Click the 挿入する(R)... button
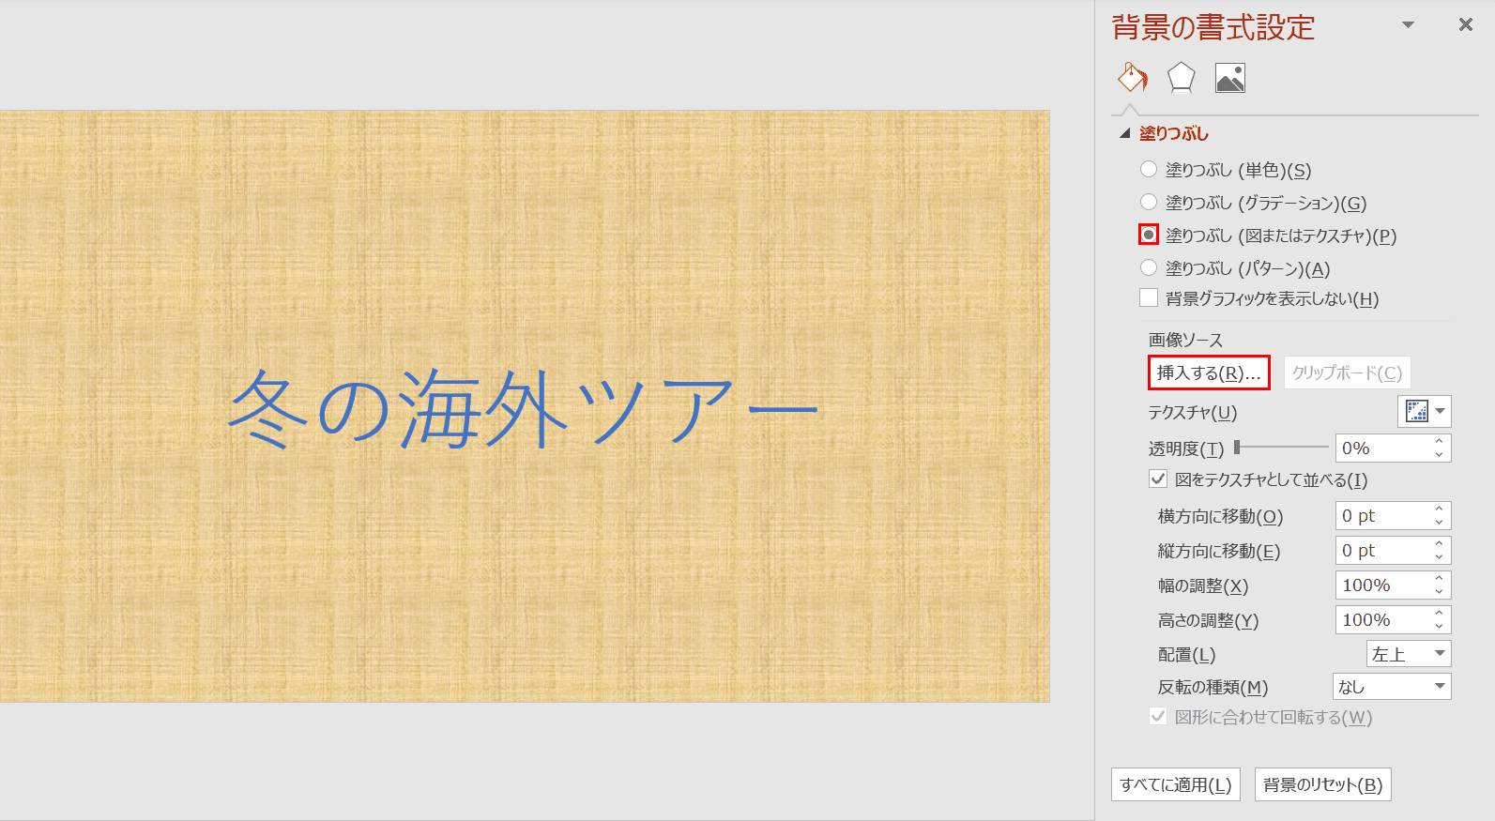This screenshot has width=1495, height=821. coord(1209,372)
